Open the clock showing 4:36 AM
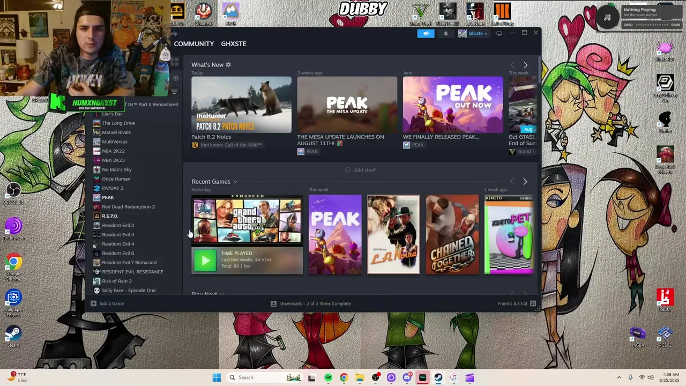 (x=670, y=377)
